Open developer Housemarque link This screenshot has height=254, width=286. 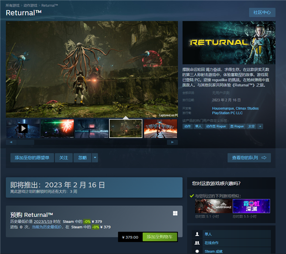(223, 108)
